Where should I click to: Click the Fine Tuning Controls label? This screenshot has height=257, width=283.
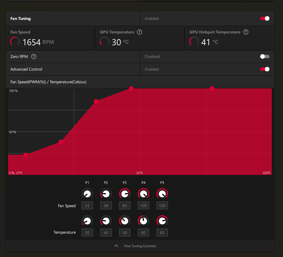point(140,246)
